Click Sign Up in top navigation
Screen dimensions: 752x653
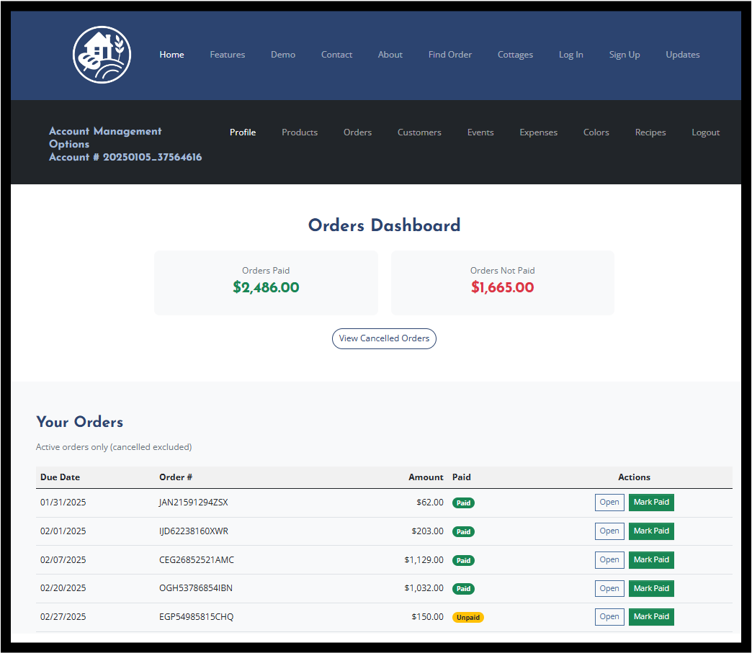pos(624,55)
